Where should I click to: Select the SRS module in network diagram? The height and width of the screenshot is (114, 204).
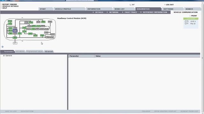[30, 34]
